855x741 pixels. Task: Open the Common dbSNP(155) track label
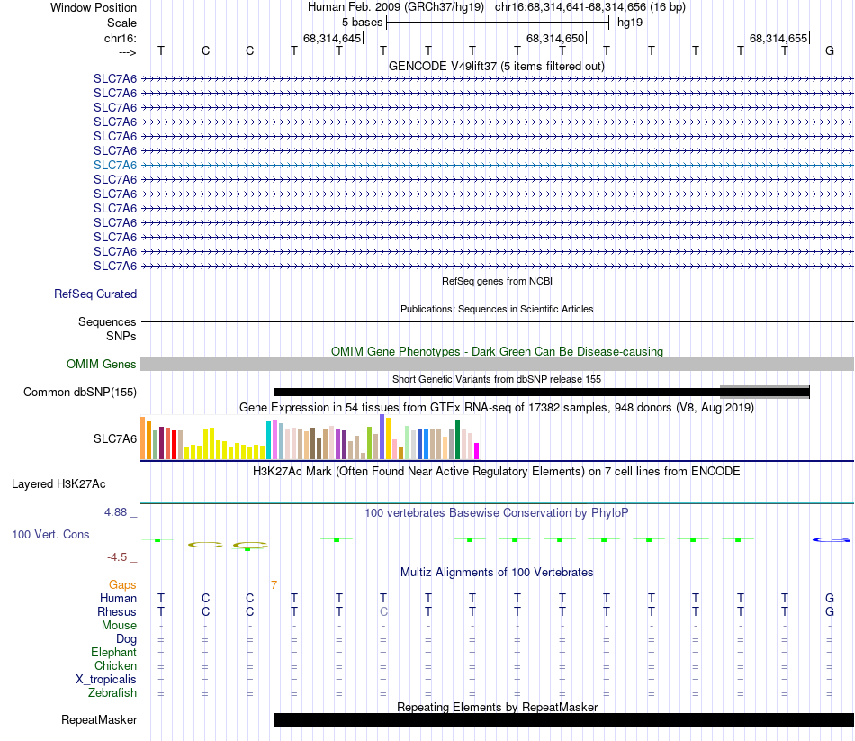click(79, 392)
